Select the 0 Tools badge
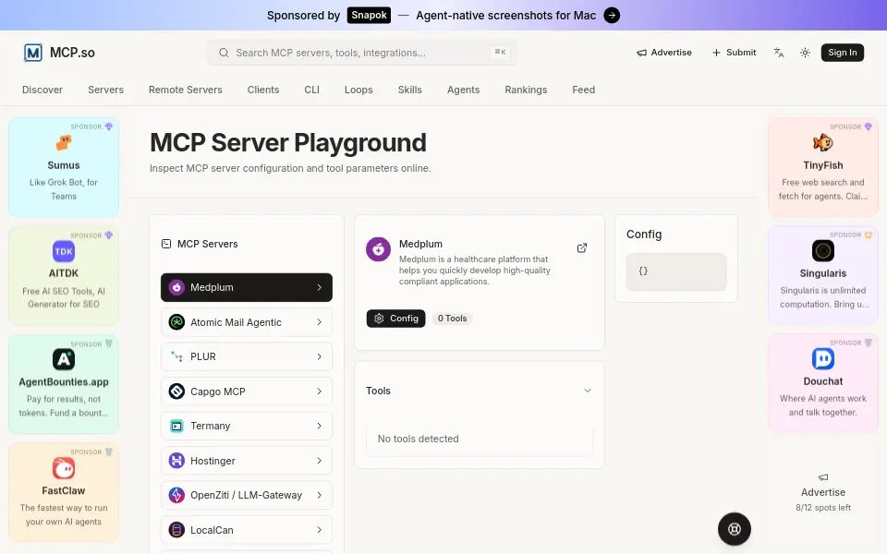Image resolution: width=887 pixels, height=554 pixels. 452,319
